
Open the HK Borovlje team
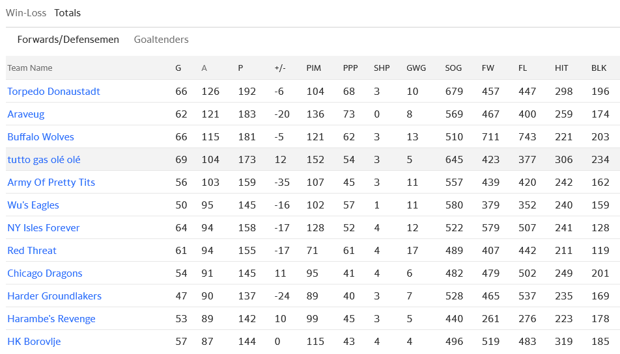(34, 342)
